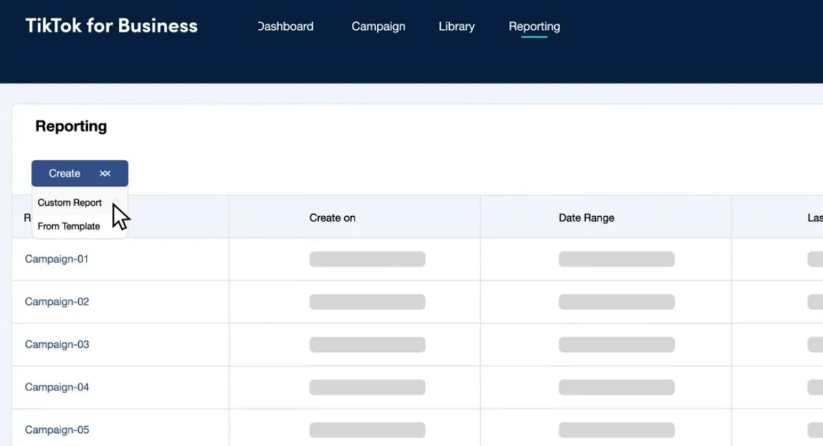Open the Campaign-03 report link
The image size is (823, 446).
tap(56, 344)
